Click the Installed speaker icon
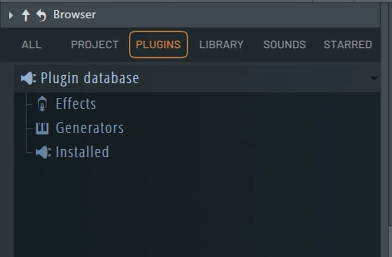This screenshot has height=257, width=392. coord(43,152)
